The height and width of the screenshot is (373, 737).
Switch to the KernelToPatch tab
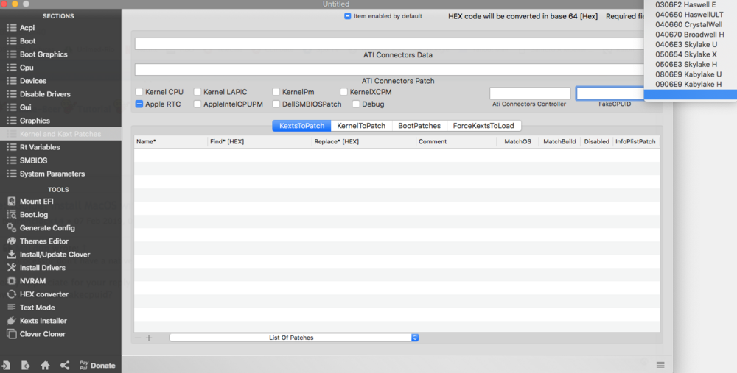click(x=360, y=126)
